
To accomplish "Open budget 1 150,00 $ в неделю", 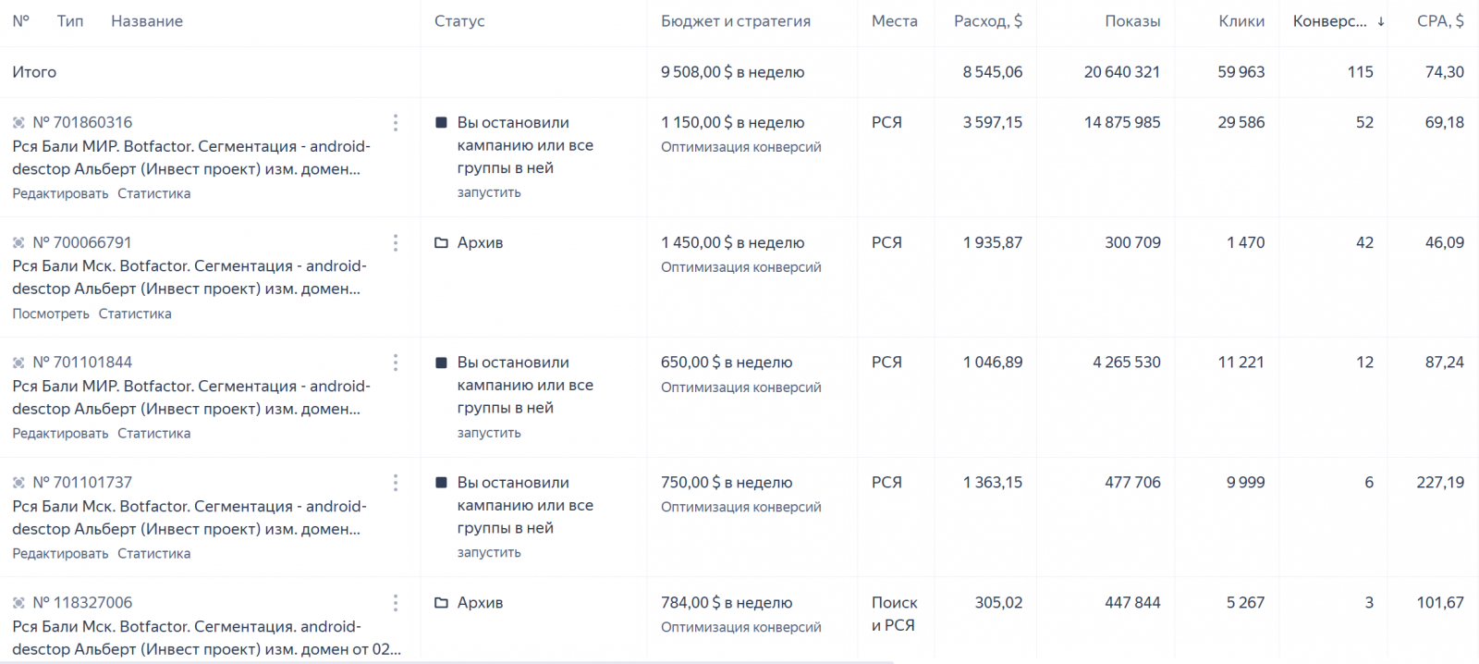I will point(732,122).
